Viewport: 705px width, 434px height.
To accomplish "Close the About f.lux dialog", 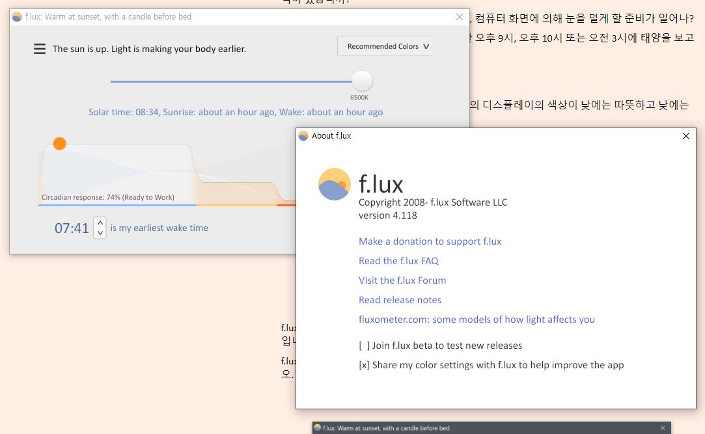I will (x=685, y=136).
